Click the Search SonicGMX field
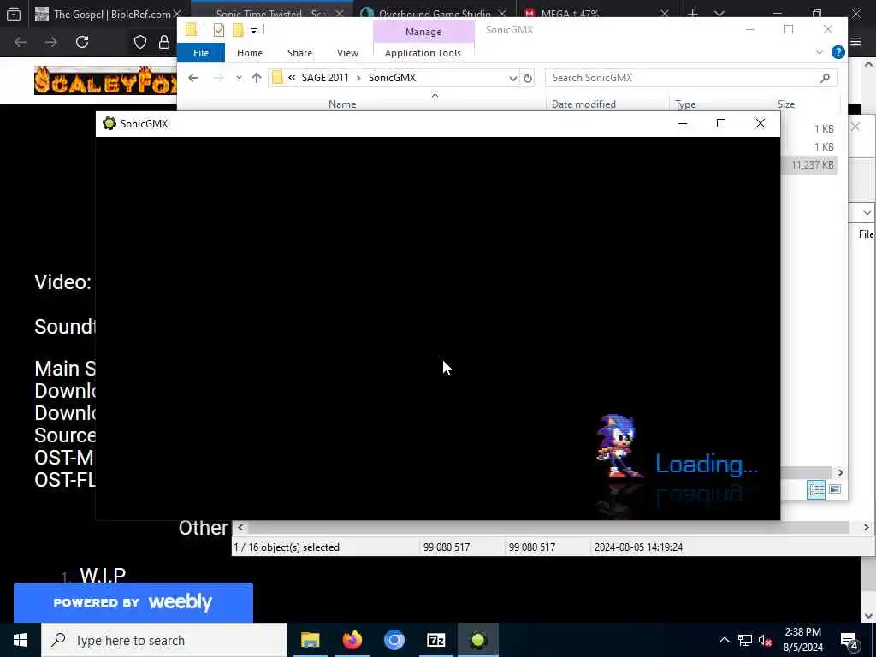 coord(690,78)
